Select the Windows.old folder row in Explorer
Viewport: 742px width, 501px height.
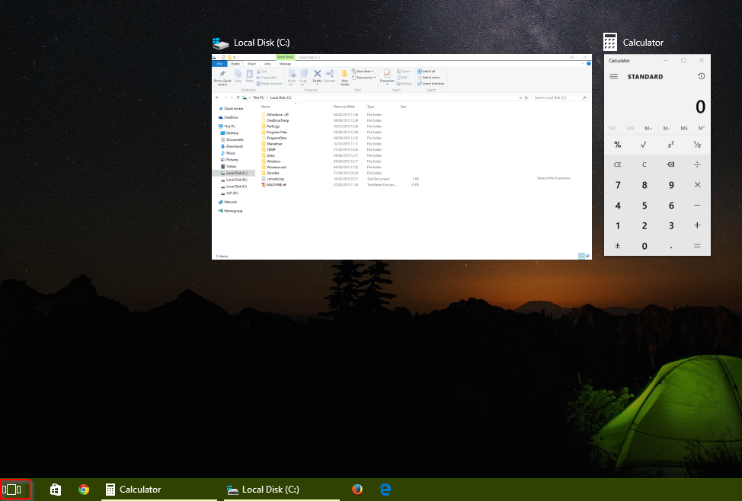point(340,167)
